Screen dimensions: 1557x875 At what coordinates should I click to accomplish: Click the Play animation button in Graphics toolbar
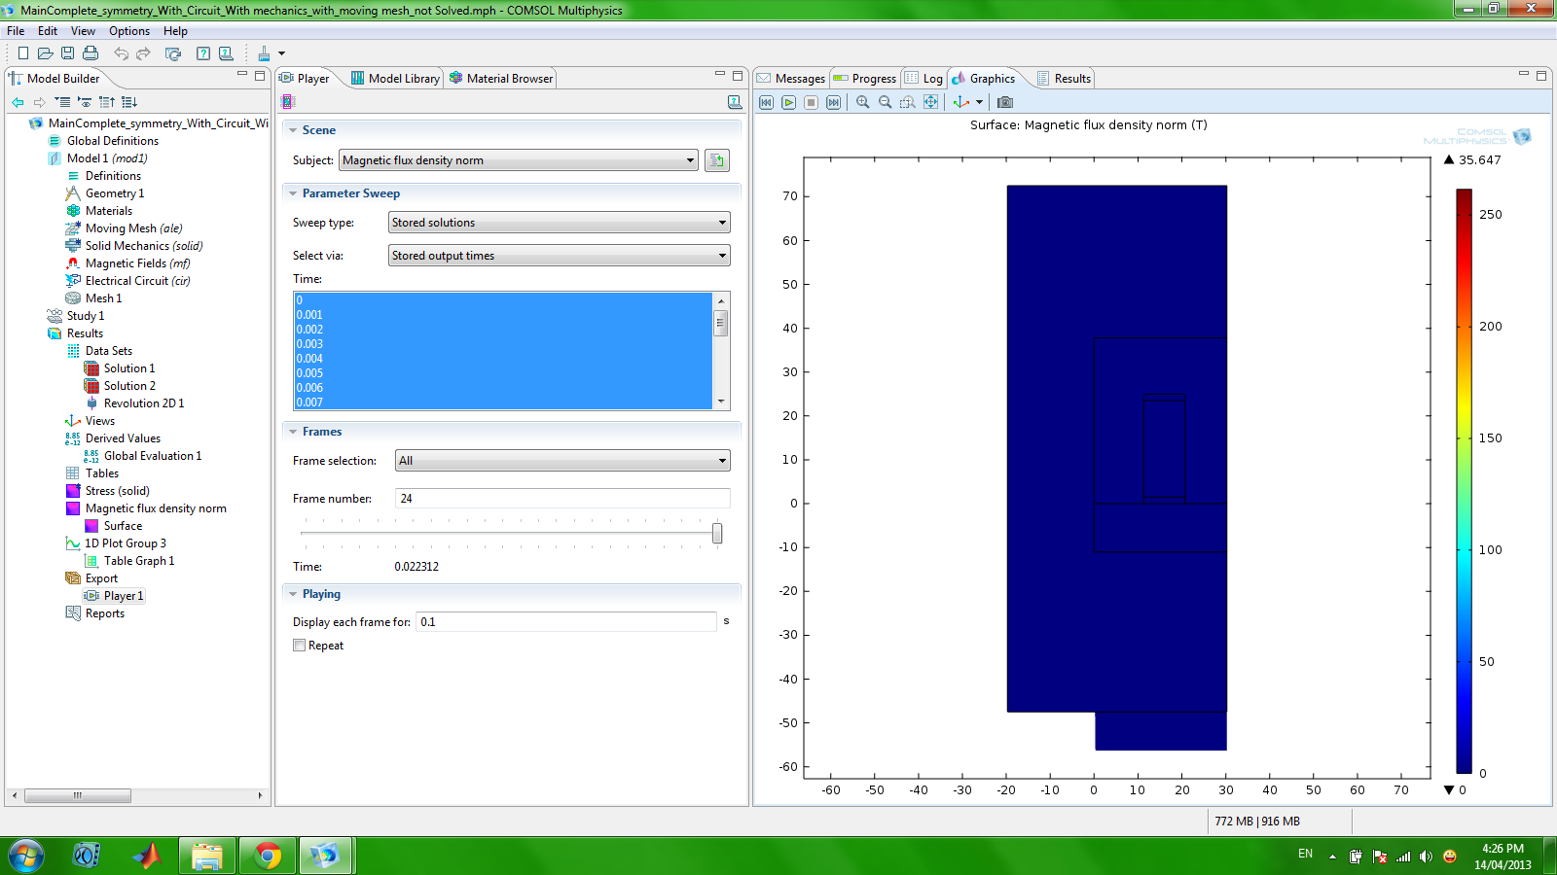[788, 102]
